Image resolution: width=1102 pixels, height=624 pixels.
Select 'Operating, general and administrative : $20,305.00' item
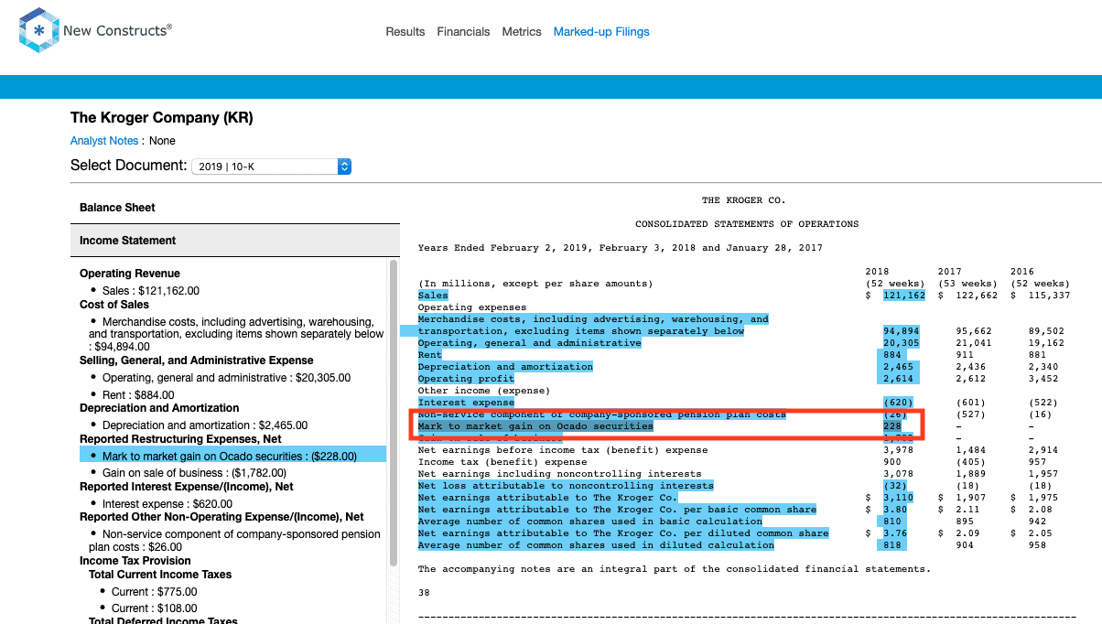(x=226, y=378)
